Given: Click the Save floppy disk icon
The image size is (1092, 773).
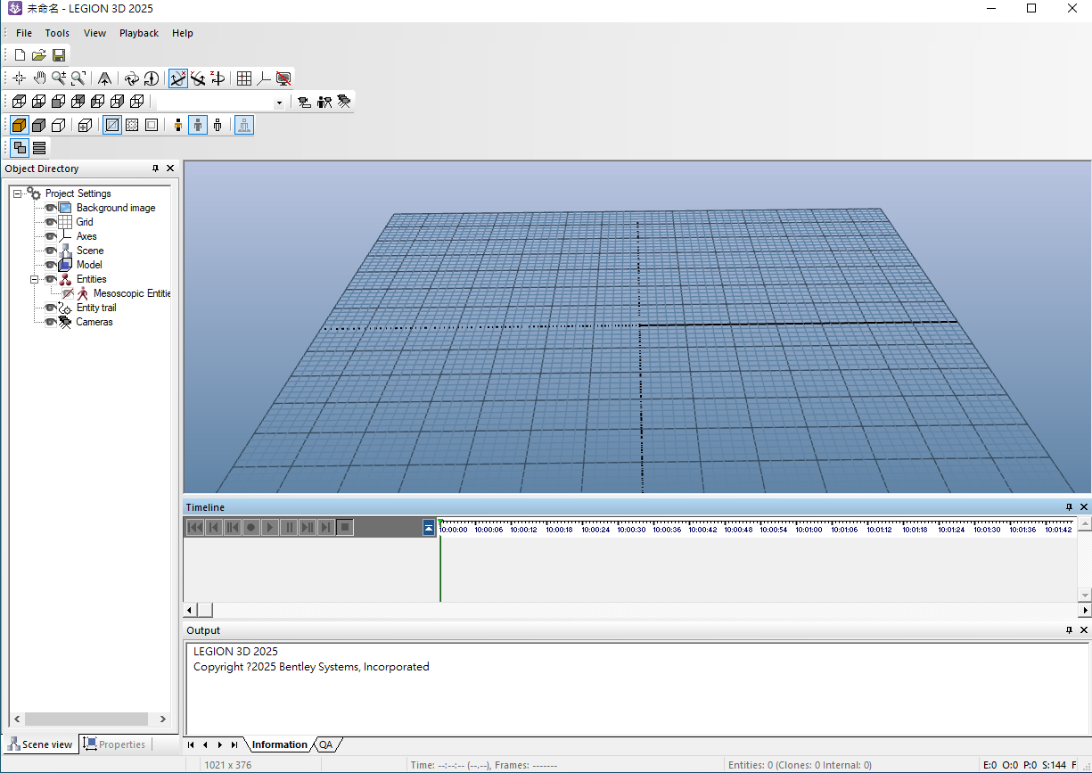Looking at the screenshot, I should [x=59, y=55].
